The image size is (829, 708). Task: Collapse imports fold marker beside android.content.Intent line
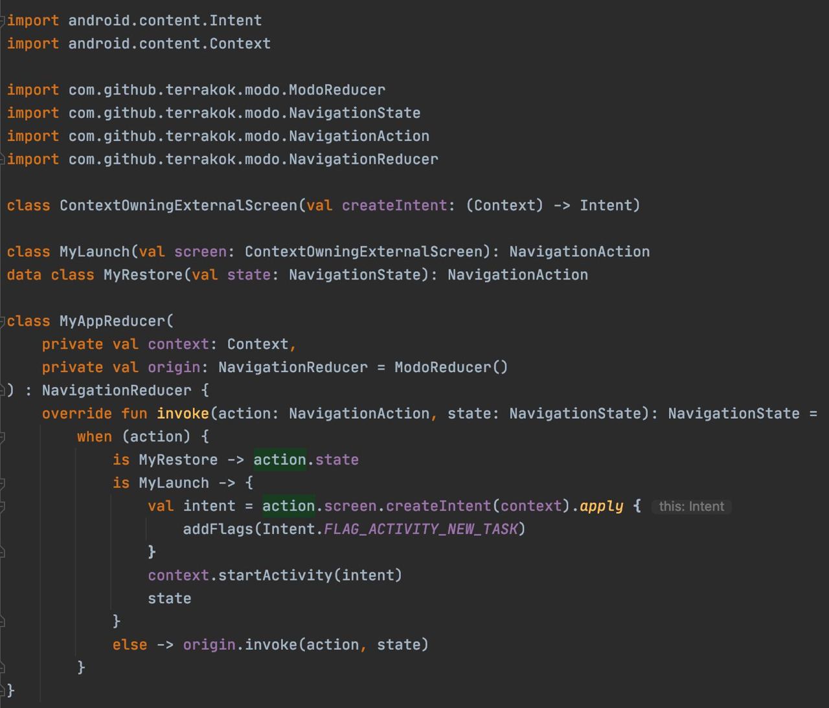point(3,21)
